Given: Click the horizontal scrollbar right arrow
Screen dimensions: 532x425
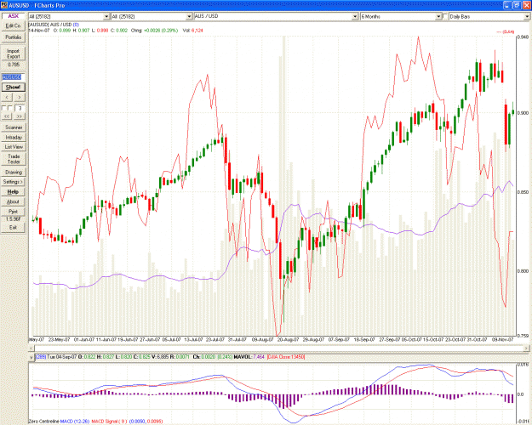Looking at the screenshot, I should (x=526, y=348).
